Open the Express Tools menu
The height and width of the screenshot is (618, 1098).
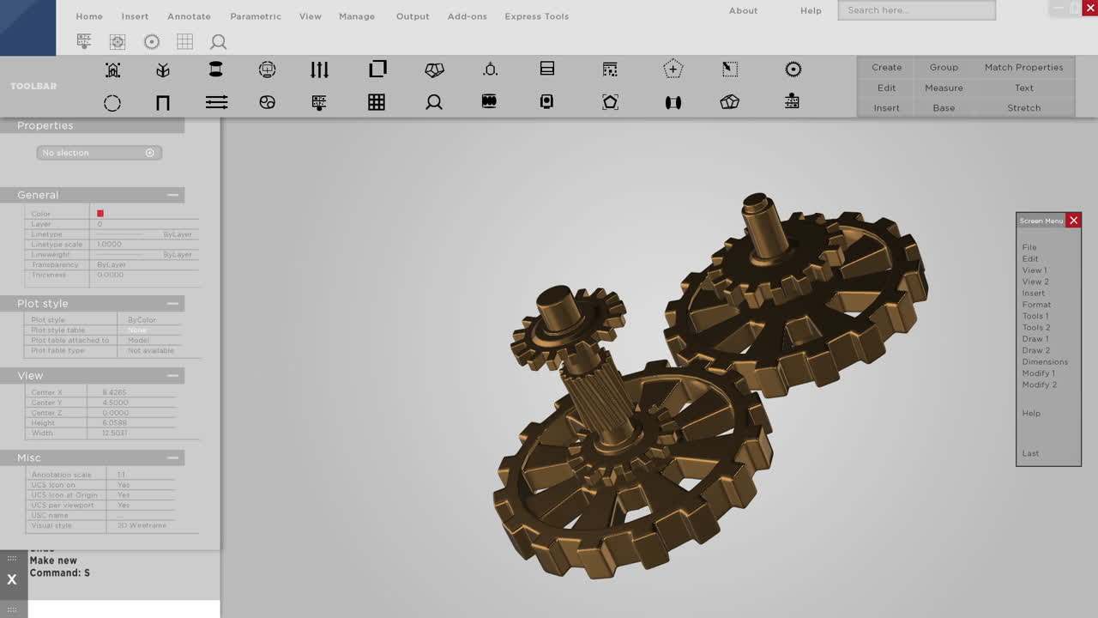click(536, 15)
